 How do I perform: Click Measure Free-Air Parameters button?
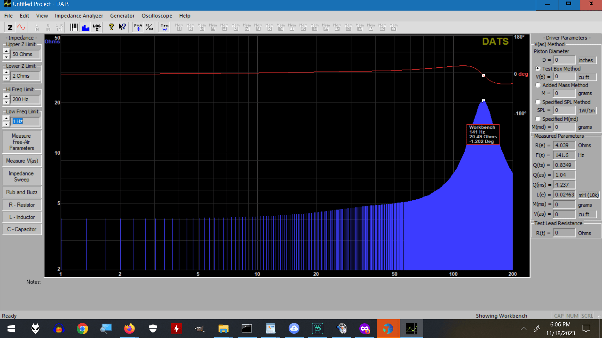coord(22,142)
